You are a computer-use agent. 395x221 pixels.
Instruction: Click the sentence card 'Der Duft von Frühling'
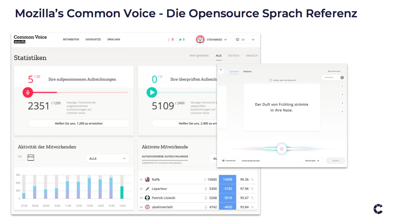pyautogui.click(x=282, y=107)
